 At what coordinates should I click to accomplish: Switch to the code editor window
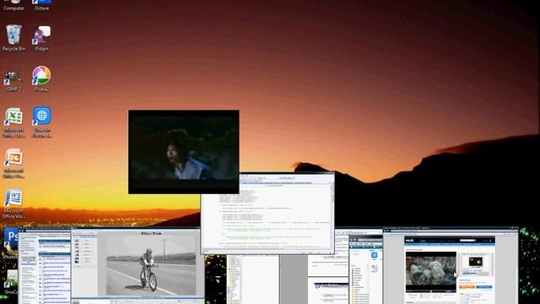click(267, 214)
